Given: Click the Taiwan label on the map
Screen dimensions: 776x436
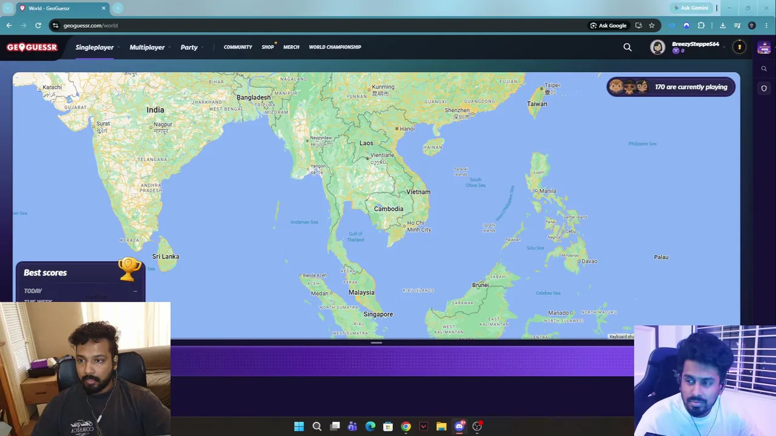Looking at the screenshot, I should point(537,104).
